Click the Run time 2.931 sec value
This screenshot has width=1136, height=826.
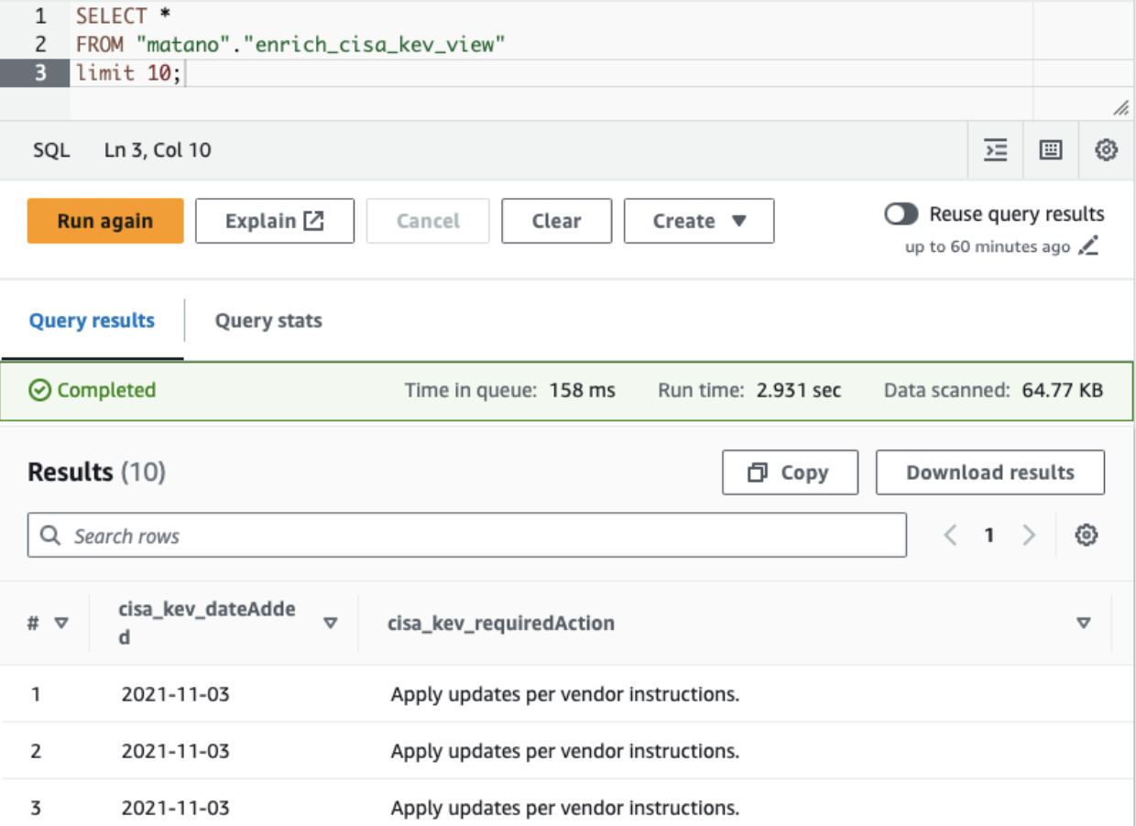point(798,390)
